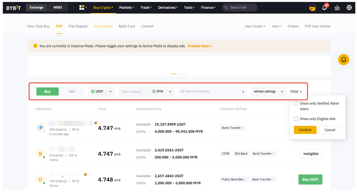Click 19,157.8909 USDT available amount
Screen dimensions: 357x193
coord(170,125)
